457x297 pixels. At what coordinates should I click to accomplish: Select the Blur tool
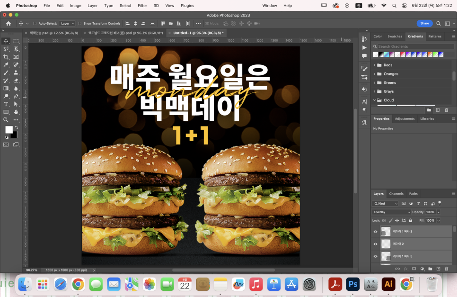coord(16,89)
